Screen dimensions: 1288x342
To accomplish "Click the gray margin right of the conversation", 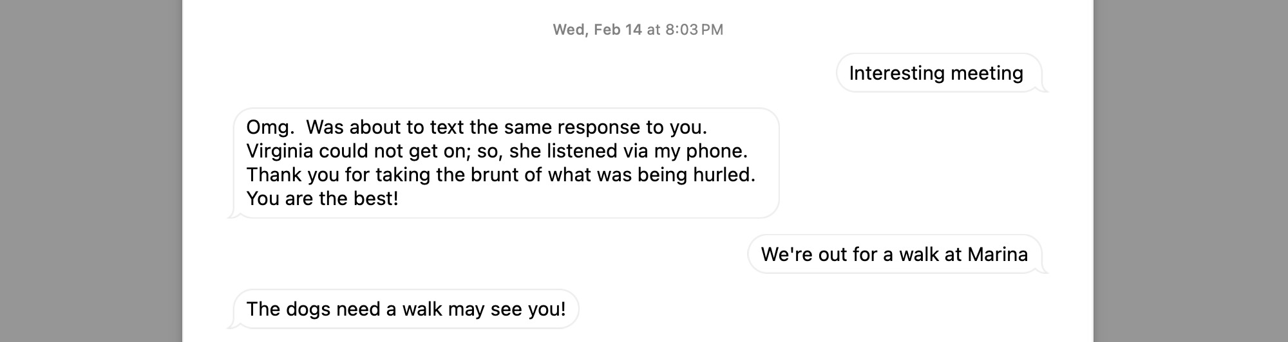I will 1190,171.
